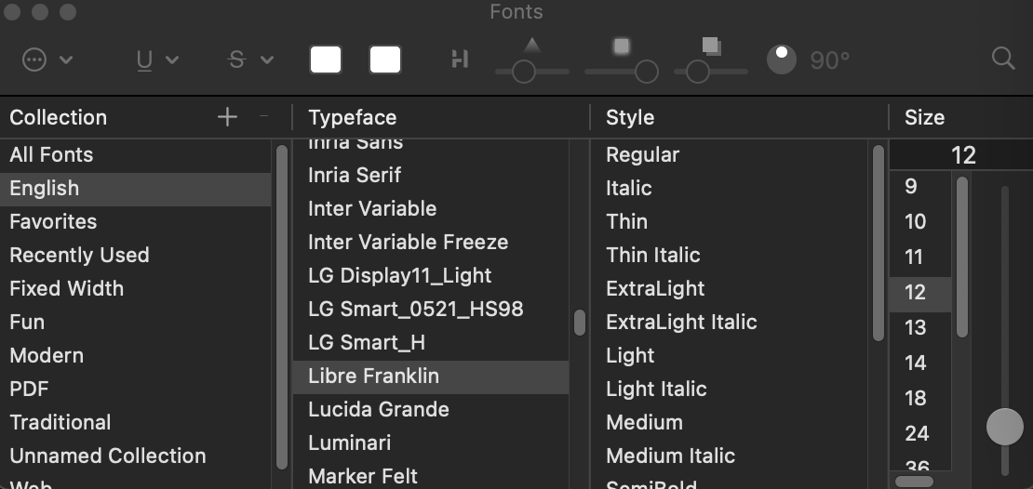
Task: Click the vertical font size slider knob
Action: [1005, 427]
